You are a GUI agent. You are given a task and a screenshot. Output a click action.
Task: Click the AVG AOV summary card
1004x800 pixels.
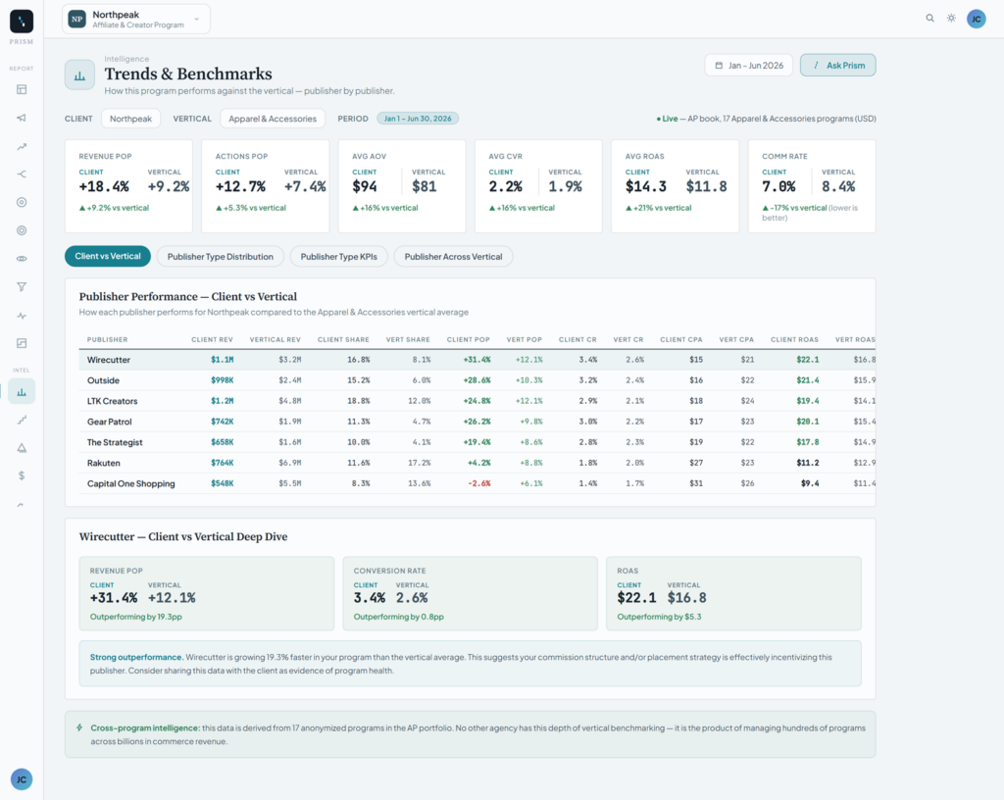pos(402,186)
